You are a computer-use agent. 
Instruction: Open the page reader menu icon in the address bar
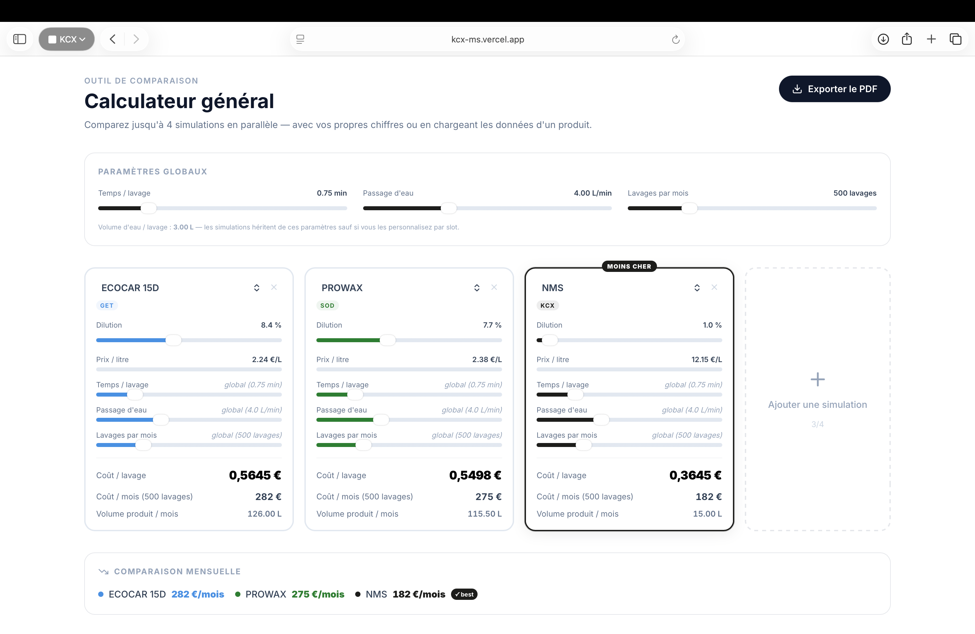300,39
